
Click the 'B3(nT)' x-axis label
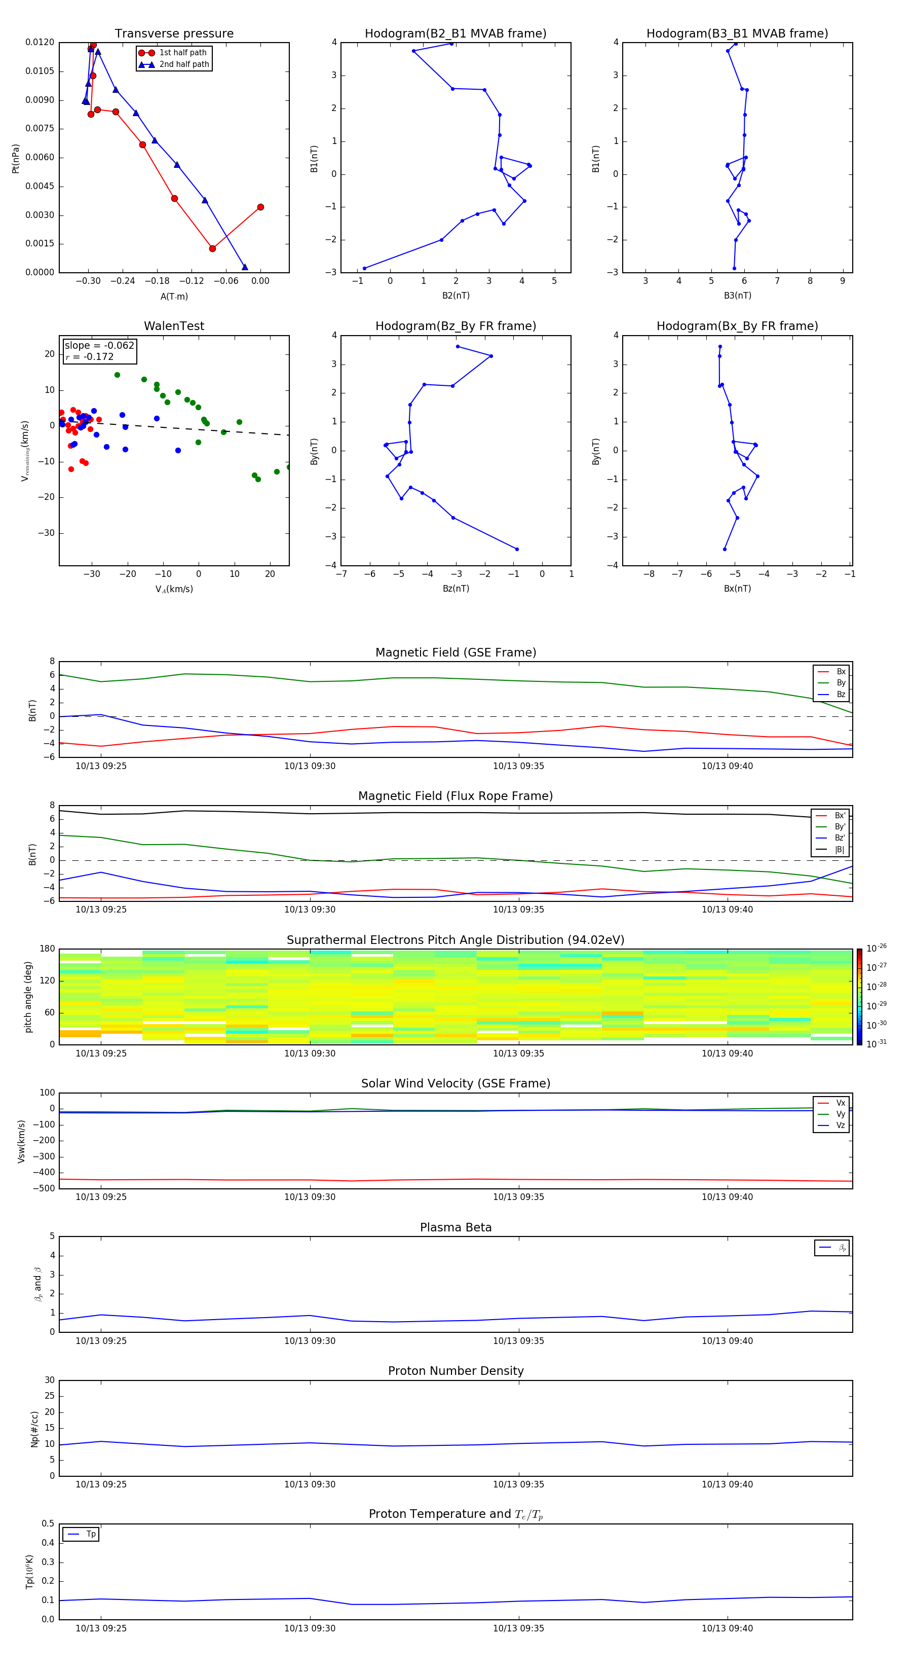pyautogui.click(x=737, y=296)
